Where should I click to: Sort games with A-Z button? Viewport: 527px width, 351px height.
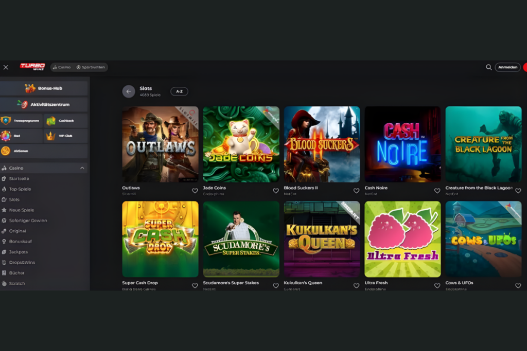point(179,91)
